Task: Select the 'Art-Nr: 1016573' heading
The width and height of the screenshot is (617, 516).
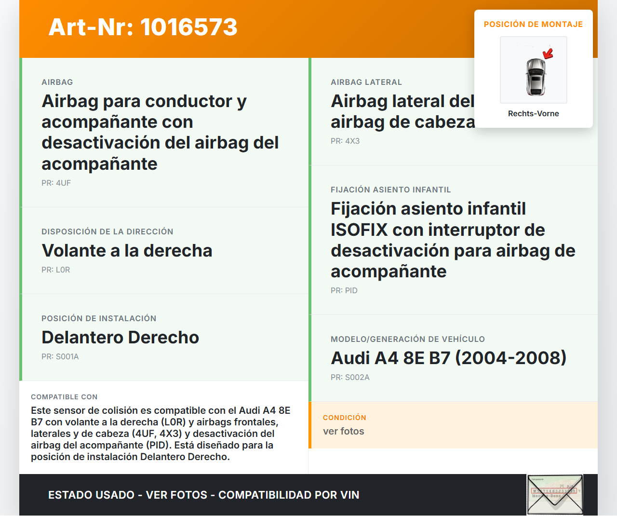Action: pos(143,27)
